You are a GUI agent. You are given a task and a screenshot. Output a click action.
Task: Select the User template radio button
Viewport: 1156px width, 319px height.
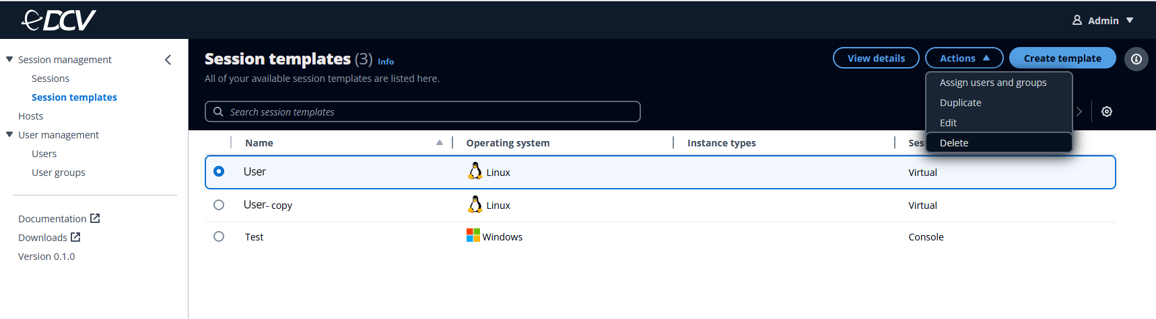219,171
